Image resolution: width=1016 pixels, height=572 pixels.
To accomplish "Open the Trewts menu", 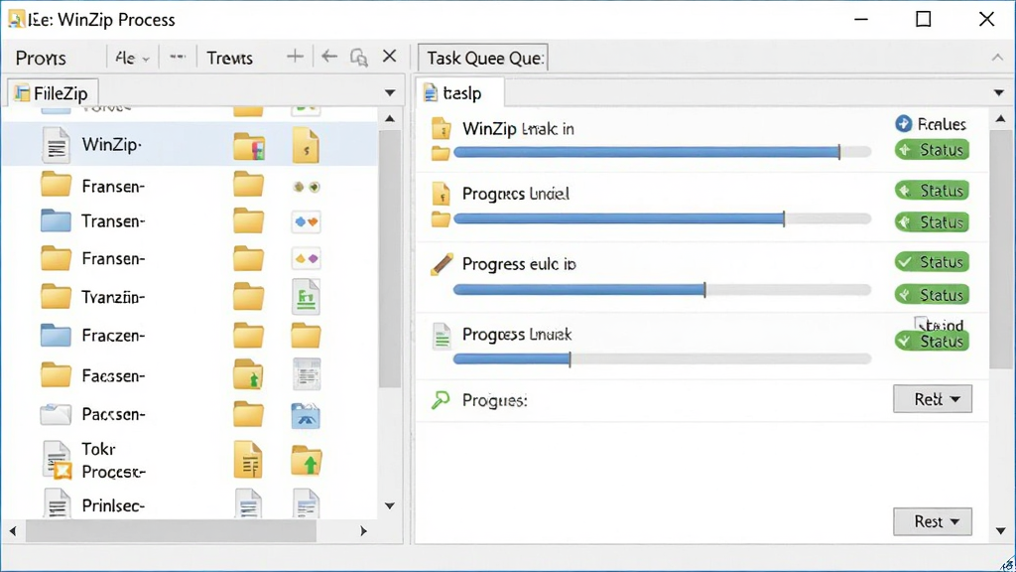I will (229, 58).
